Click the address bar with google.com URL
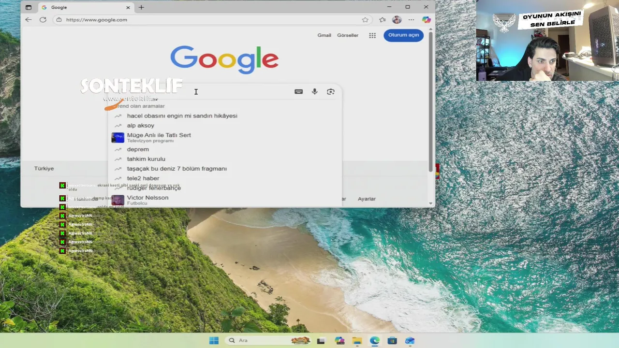 tap(213, 20)
